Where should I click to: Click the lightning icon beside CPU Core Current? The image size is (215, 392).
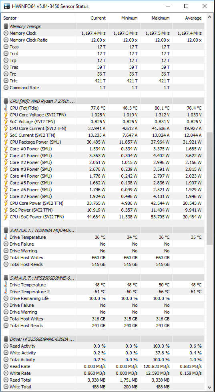6,128
